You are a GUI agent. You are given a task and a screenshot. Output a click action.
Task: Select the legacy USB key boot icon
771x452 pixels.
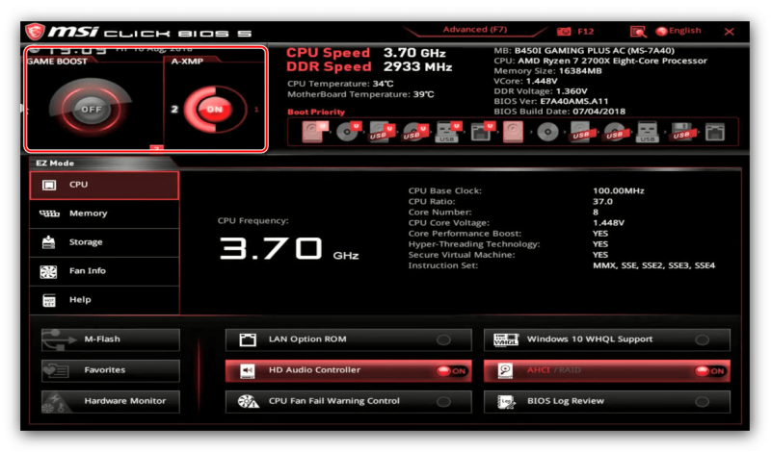pos(647,132)
